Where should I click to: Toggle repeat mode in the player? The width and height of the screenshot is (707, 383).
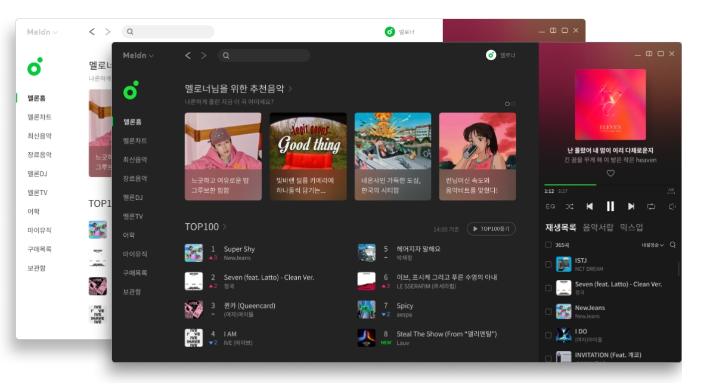point(651,206)
